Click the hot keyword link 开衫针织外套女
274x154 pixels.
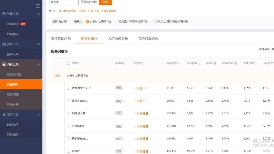coord(67,11)
